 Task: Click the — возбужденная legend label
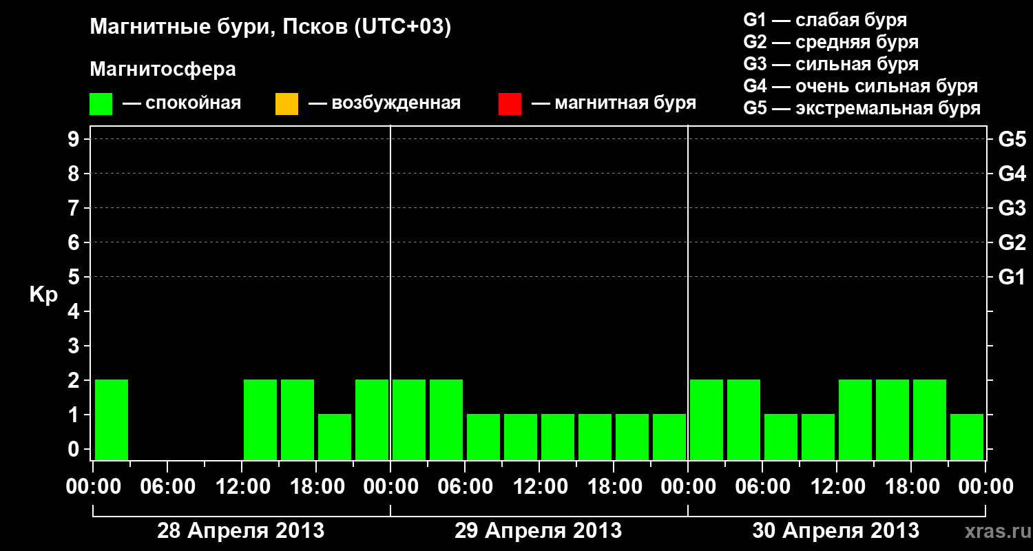pyautogui.click(x=384, y=104)
